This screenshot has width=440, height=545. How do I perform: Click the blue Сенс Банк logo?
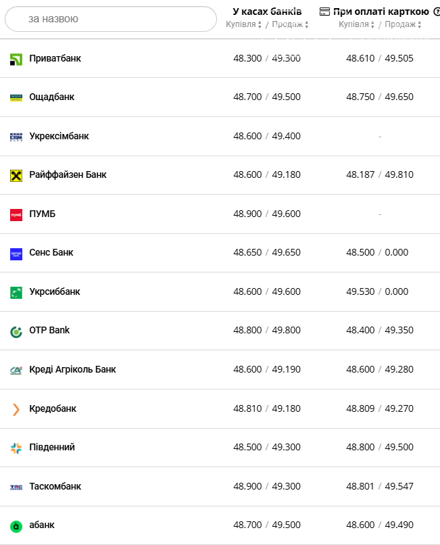[16, 254]
